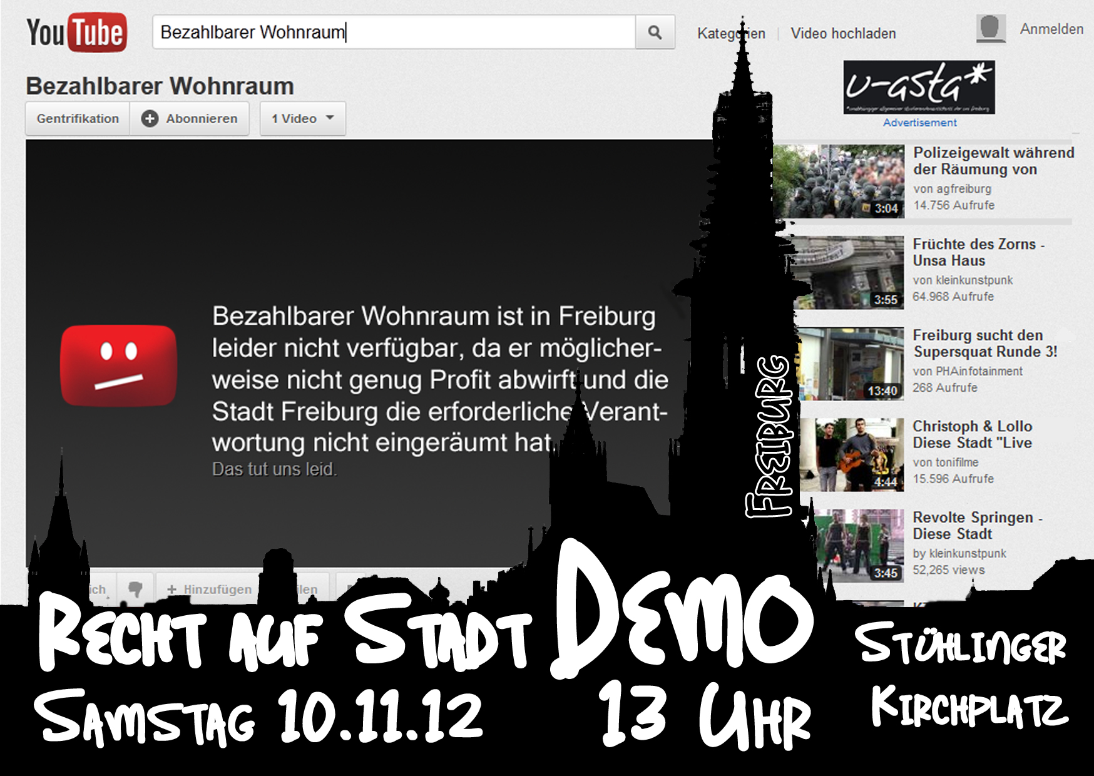
Task: Open Früchte des Zorns video thumbnail
Action: [850, 273]
